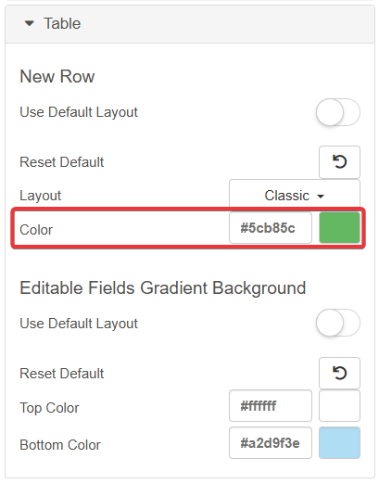The image size is (379, 484).
Task: Click the New Row Reset Default label
Action: pos(62,162)
